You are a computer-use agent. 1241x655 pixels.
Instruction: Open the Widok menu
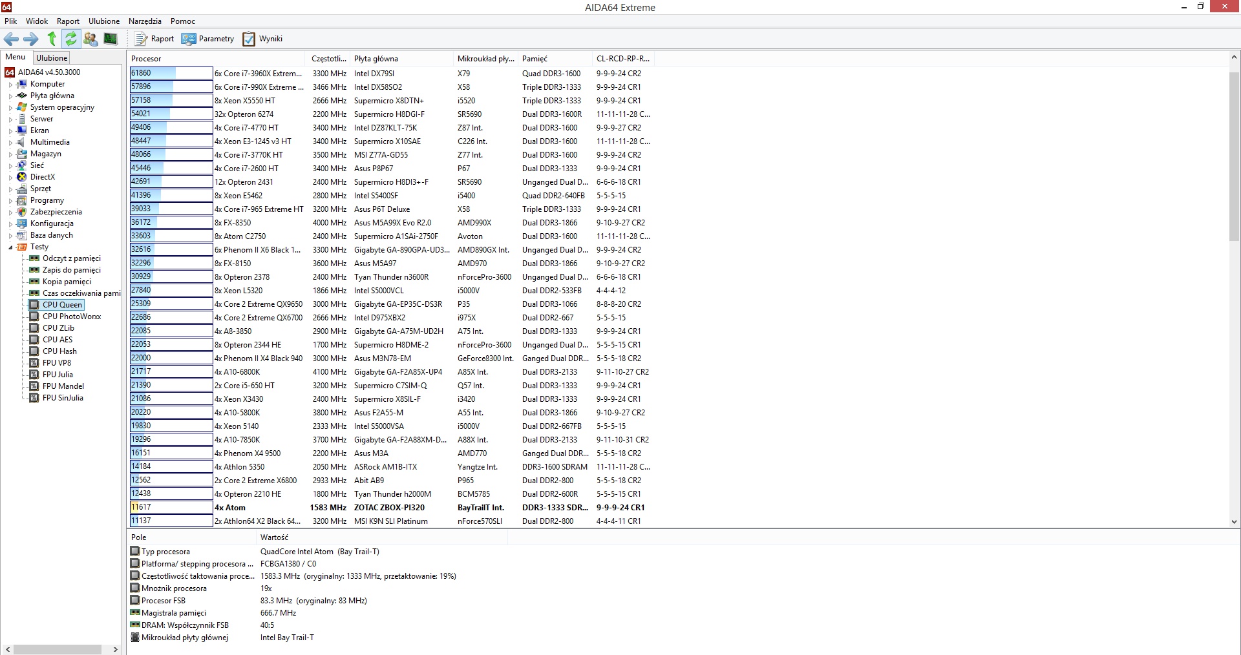(37, 21)
